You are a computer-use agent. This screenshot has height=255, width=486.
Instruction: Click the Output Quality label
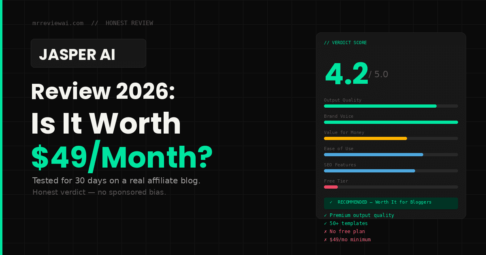[x=343, y=100]
